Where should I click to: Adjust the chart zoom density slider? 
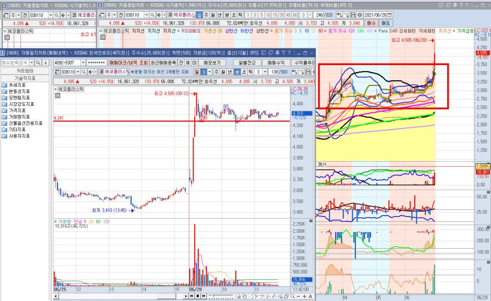221,296
